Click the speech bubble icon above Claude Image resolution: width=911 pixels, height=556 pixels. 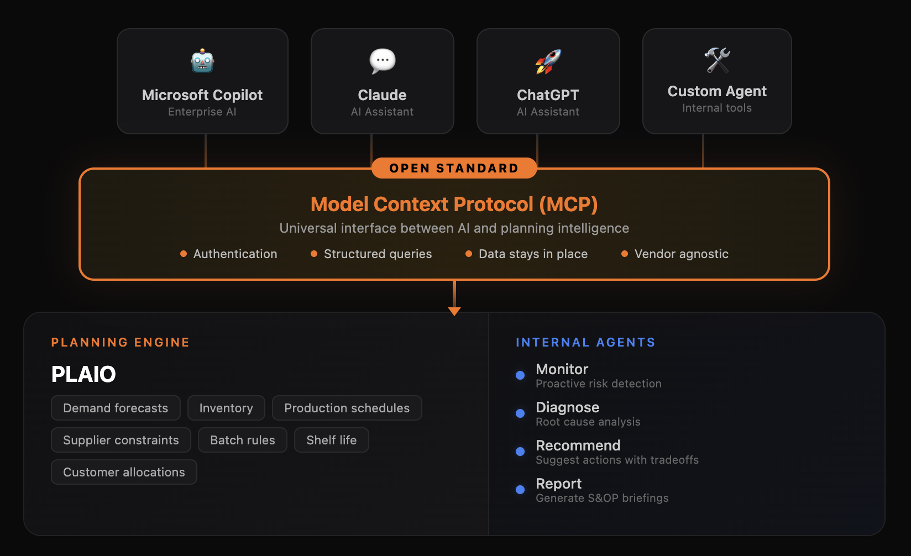tap(382, 61)
